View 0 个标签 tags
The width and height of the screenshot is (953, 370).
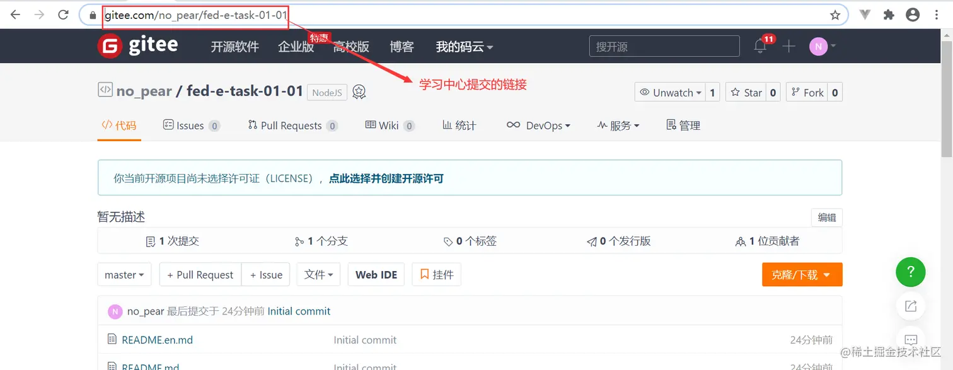coord(470,241)
